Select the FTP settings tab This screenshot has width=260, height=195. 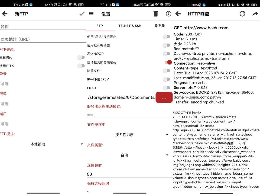click(x=100, y=26)
